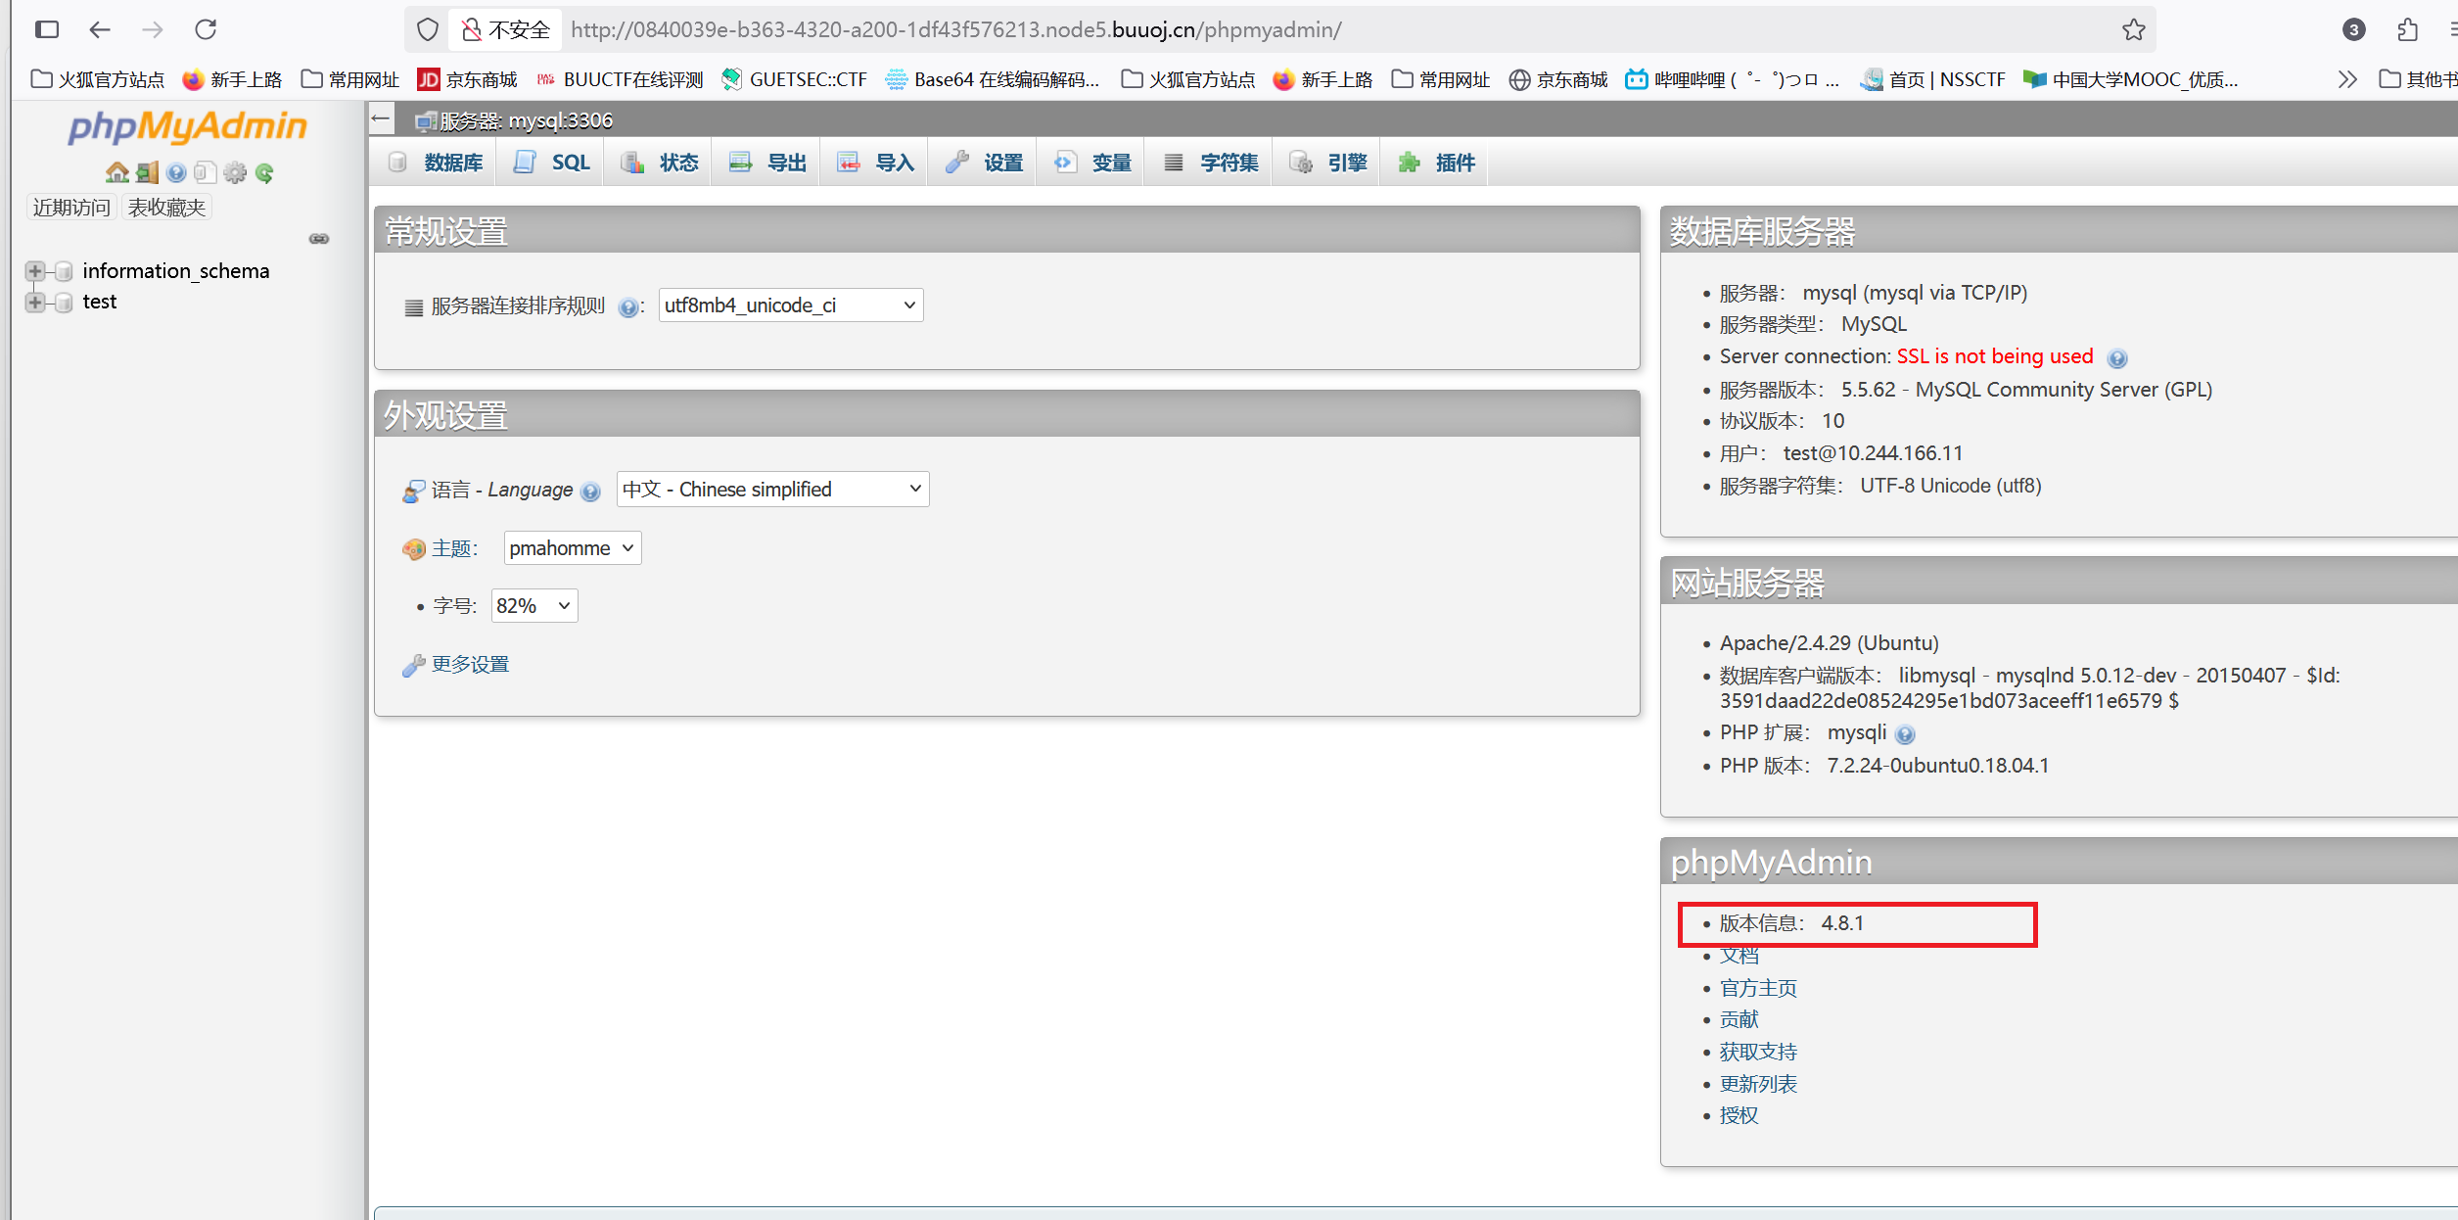
Task: Show more bookmarks with double chevron
Action: point(2347,79)
